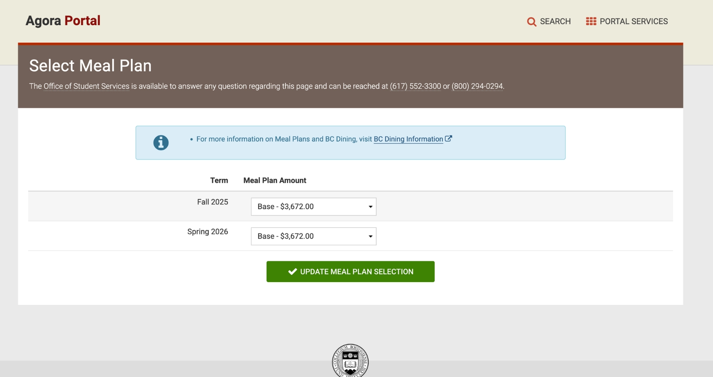The image size is (713, 377).
Task: Click external link icon after BC Dining Information
Action: (448, 138)
